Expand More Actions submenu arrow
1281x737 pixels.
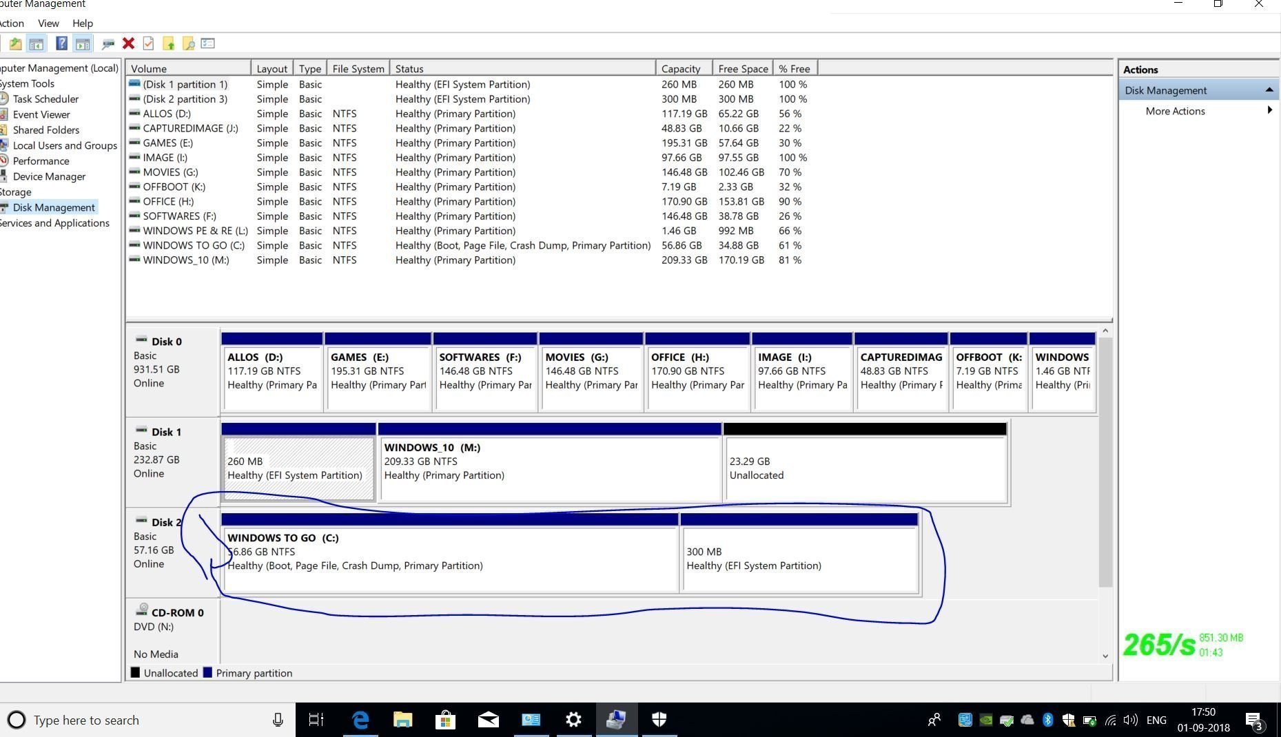[x=1269, y=111]
